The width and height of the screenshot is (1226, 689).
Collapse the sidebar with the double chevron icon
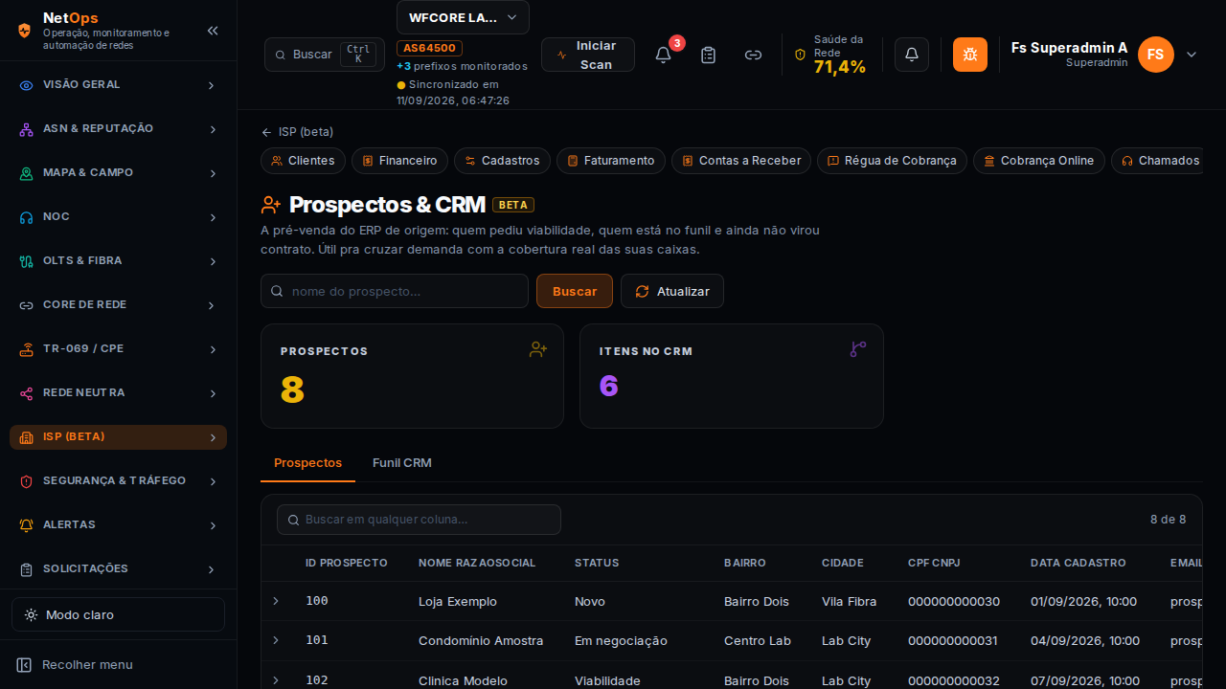(x=213, y=31)
